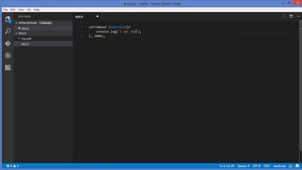Click the console.log line of code

[x=118, y=32]
